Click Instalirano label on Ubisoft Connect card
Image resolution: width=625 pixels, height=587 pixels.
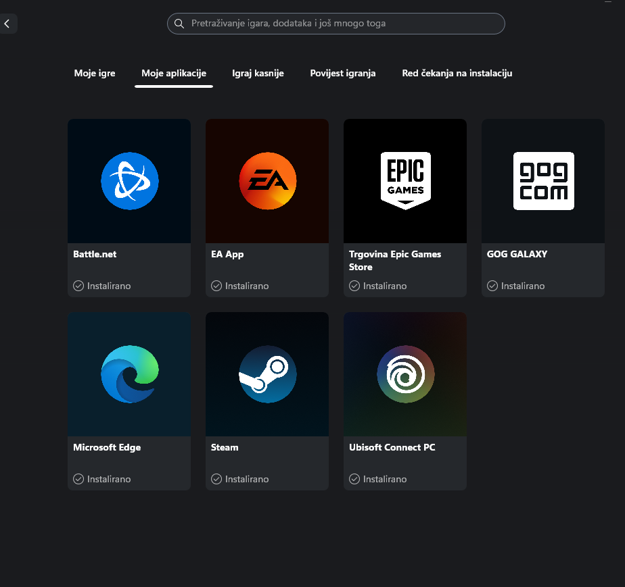click(385, 479)
